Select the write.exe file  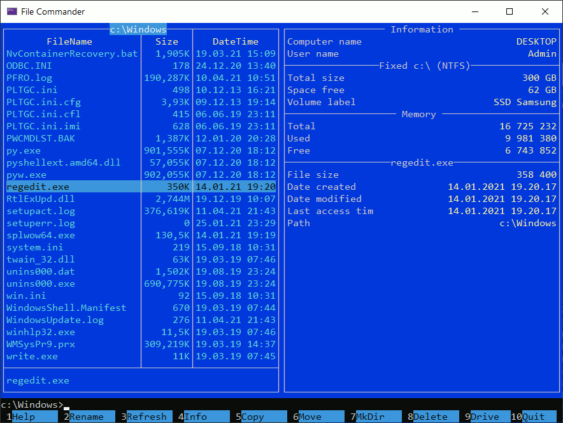(32, 356)
